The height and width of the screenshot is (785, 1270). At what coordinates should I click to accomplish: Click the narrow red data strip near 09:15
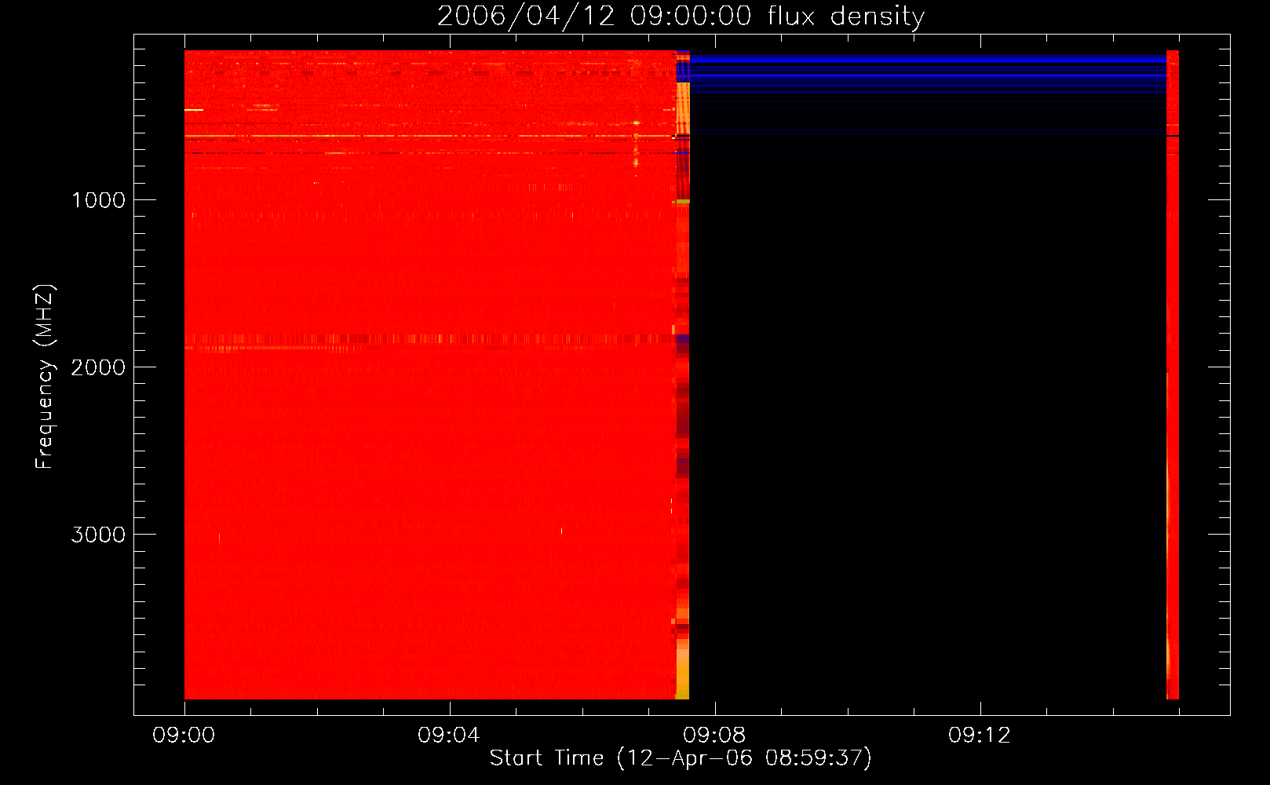pyautogui.click(x=1173, y=374)
